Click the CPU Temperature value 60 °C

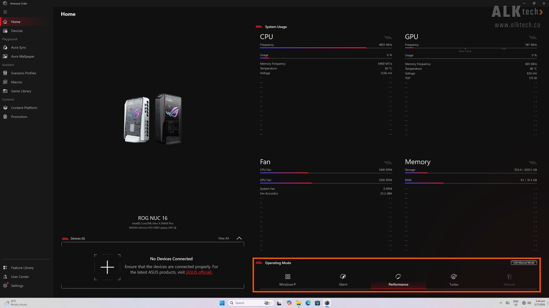point(388,68)
